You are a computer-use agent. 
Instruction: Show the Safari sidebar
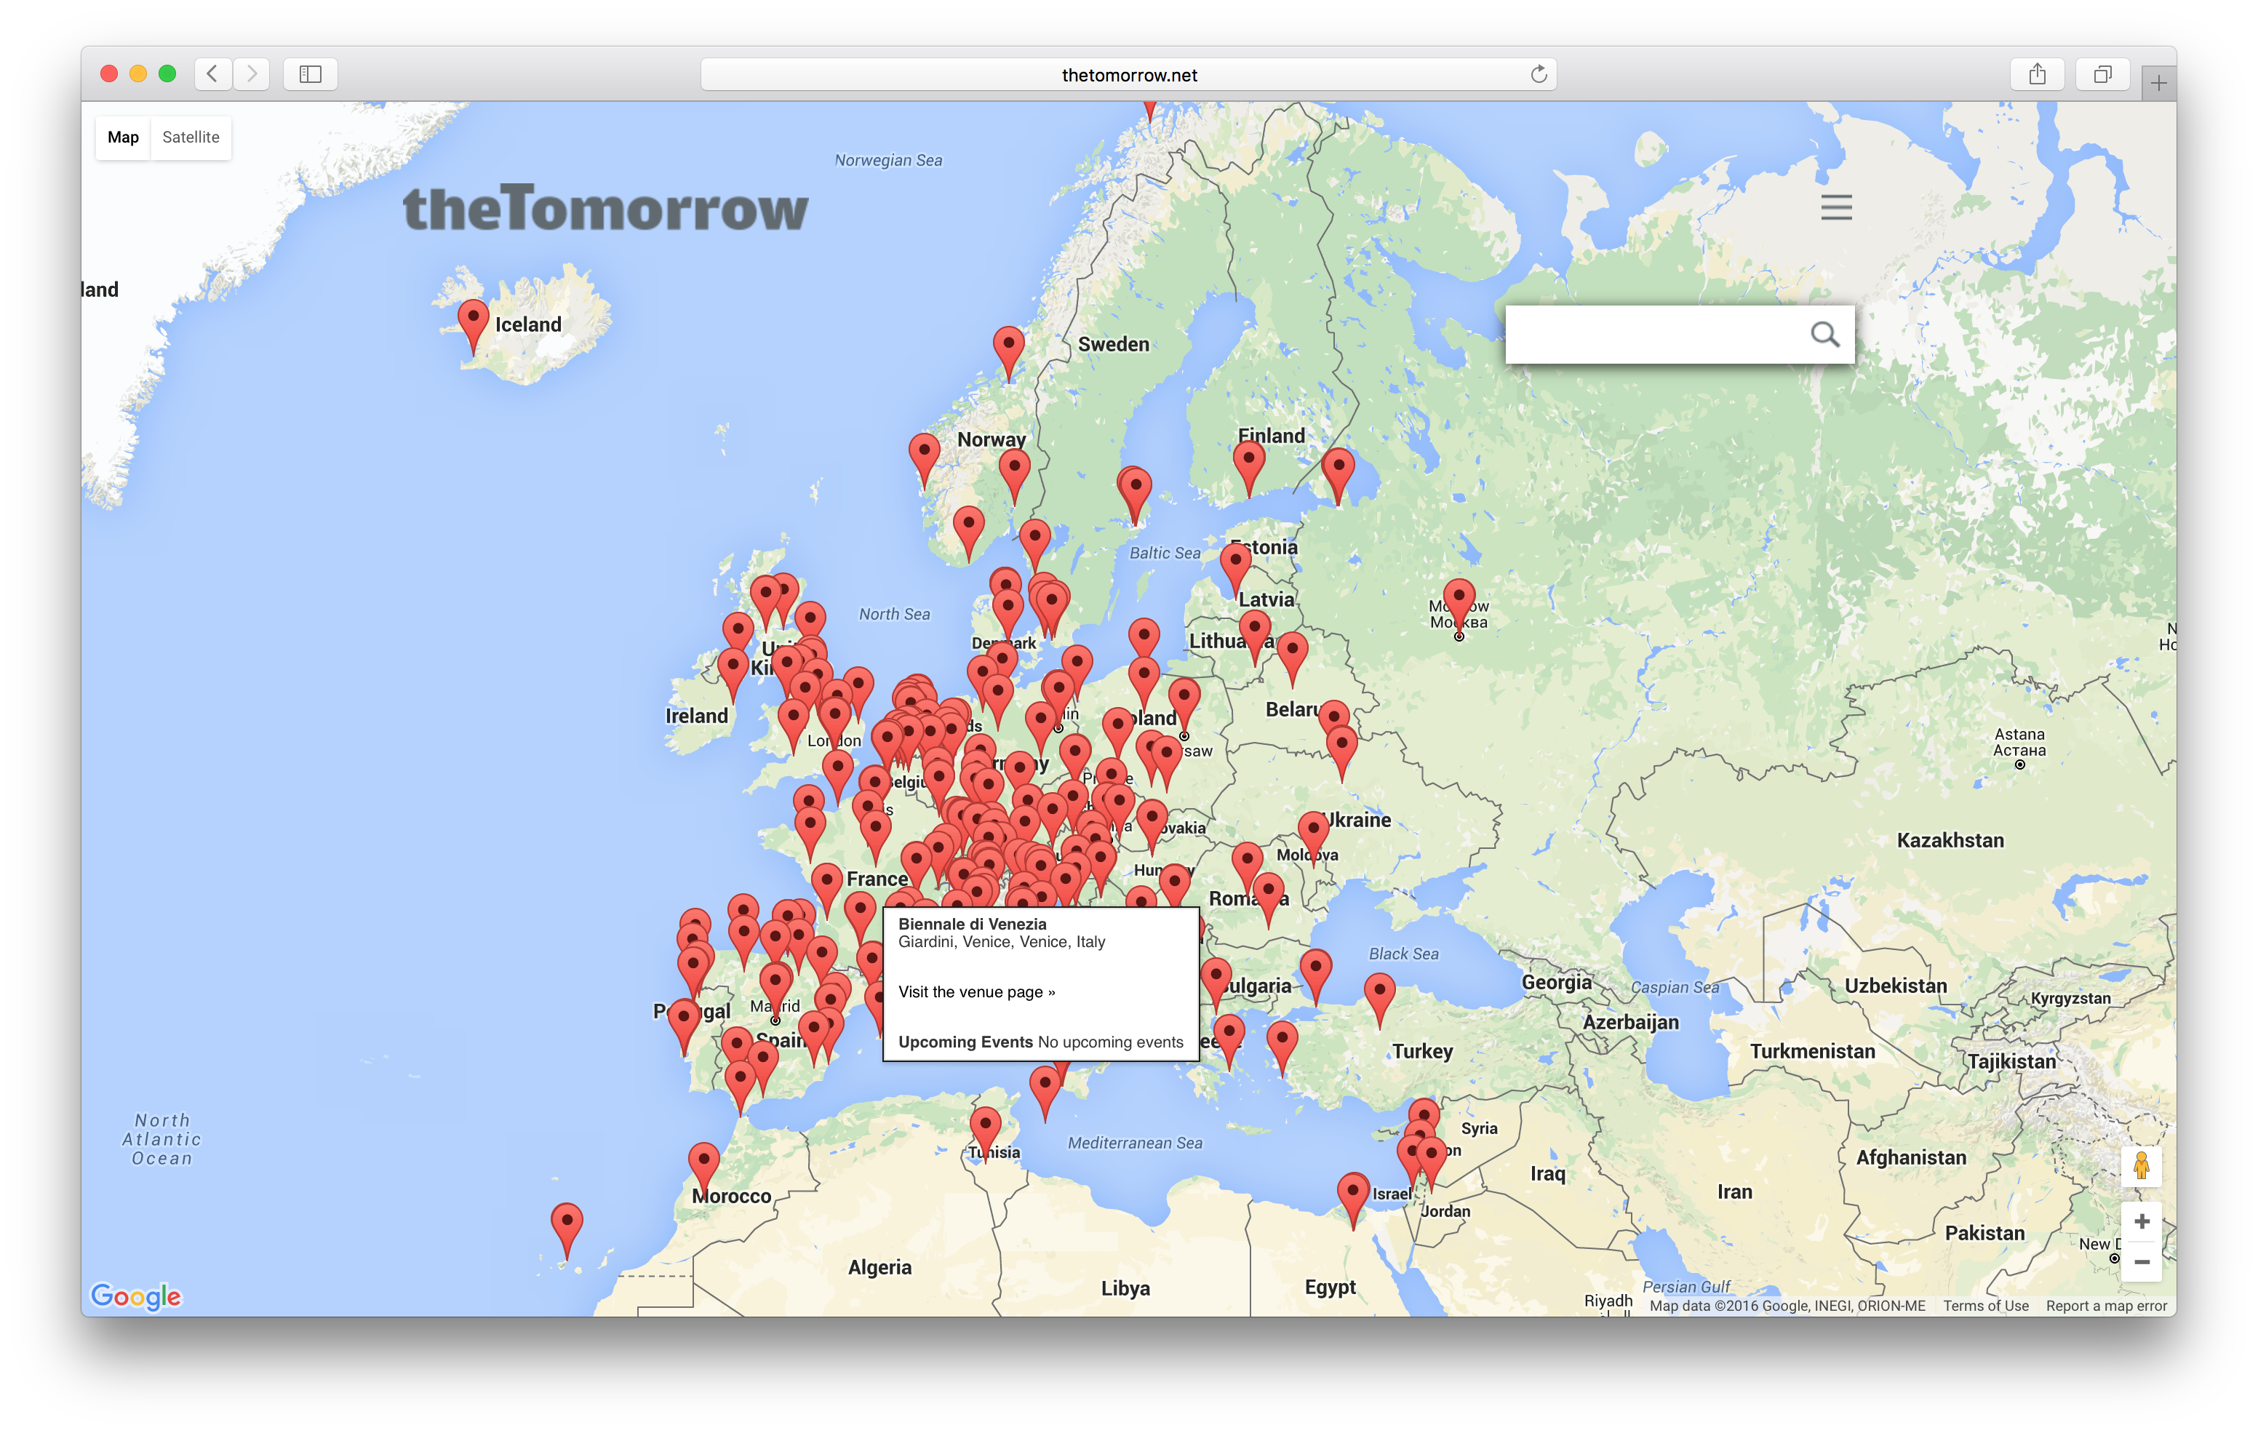(x=311, y=74)
